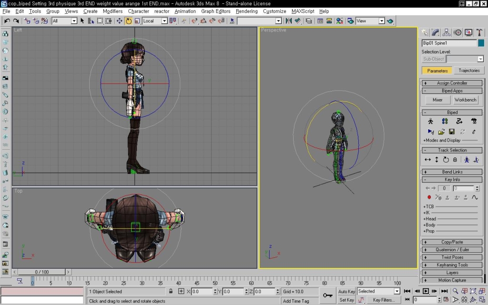Click the Arc Rotate viewport tool

pyautogui.click(x=473, y=300)
